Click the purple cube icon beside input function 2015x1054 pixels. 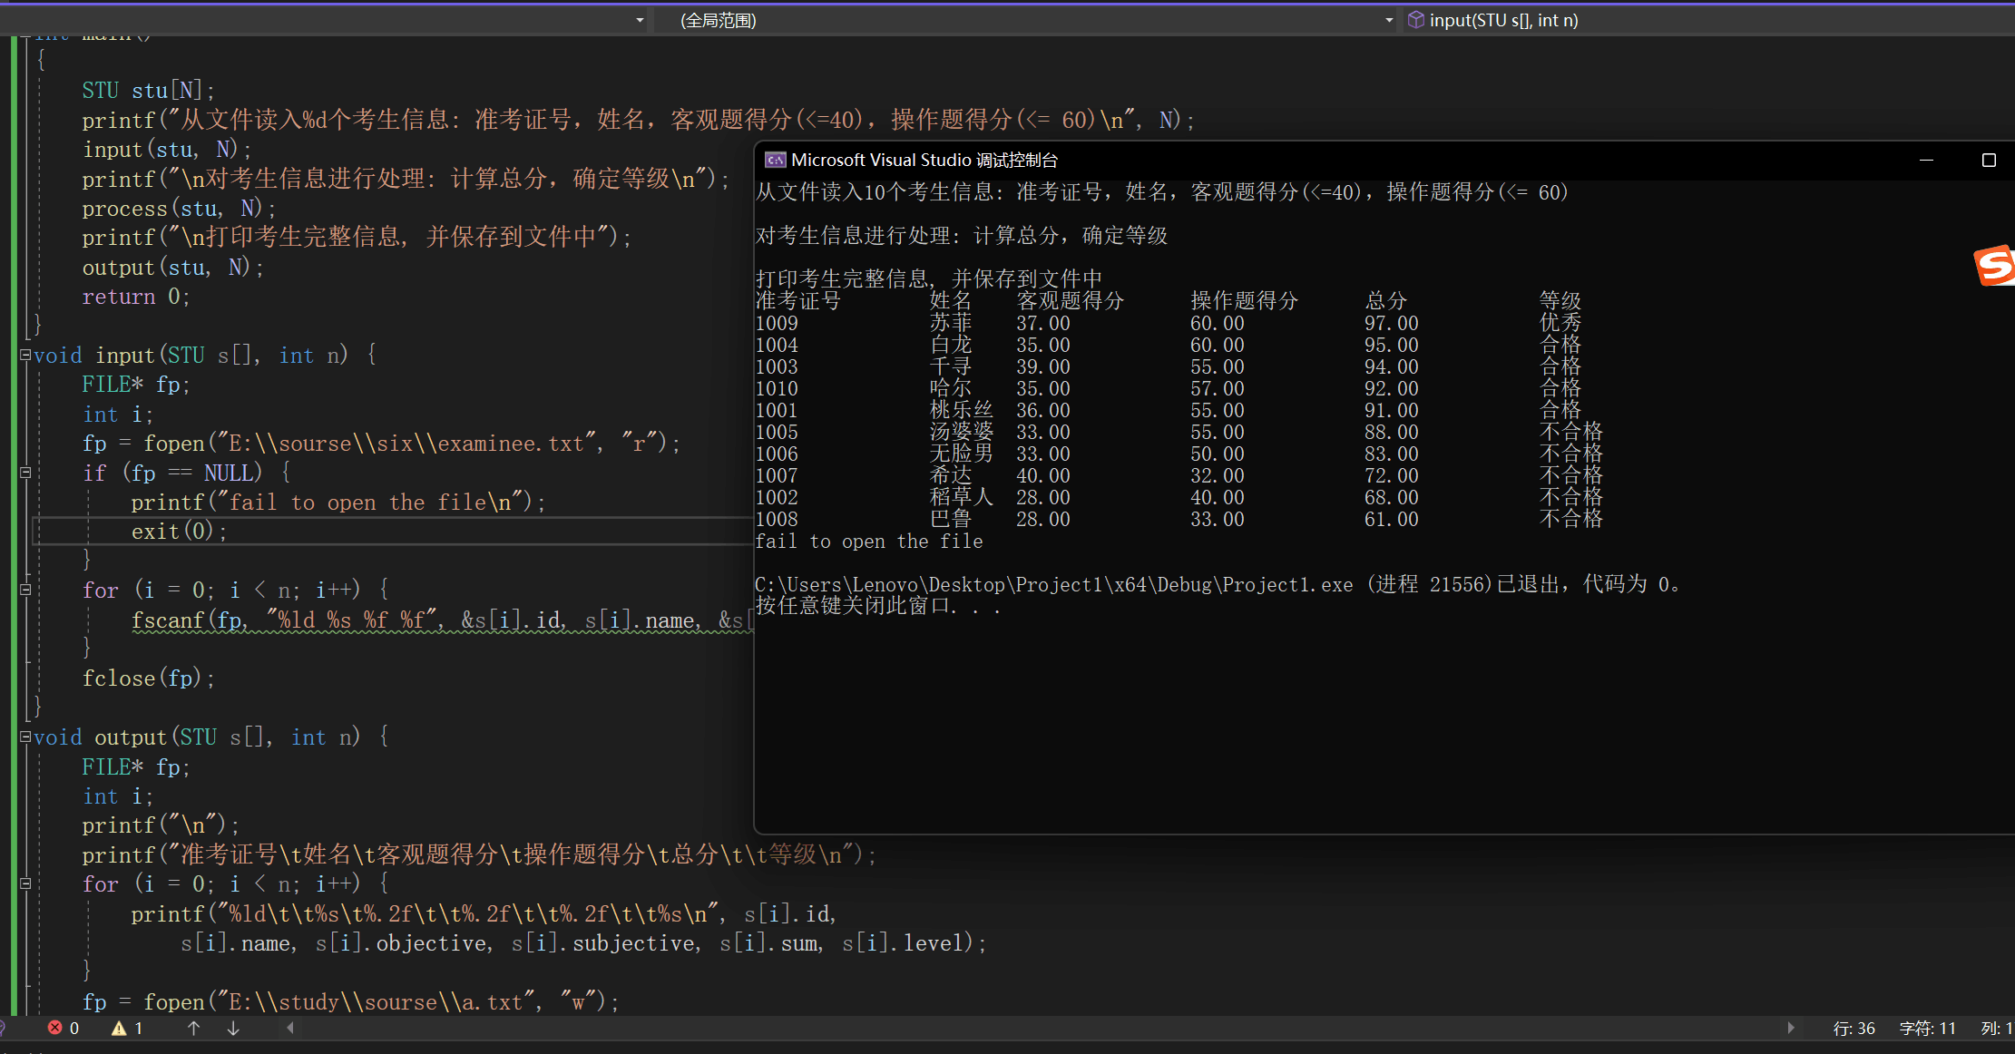tap(1415, 20)
